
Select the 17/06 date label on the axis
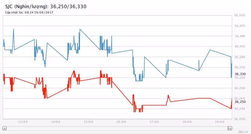point(154,122)
